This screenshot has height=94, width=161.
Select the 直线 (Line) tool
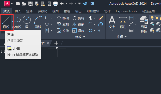click(6, 22)
